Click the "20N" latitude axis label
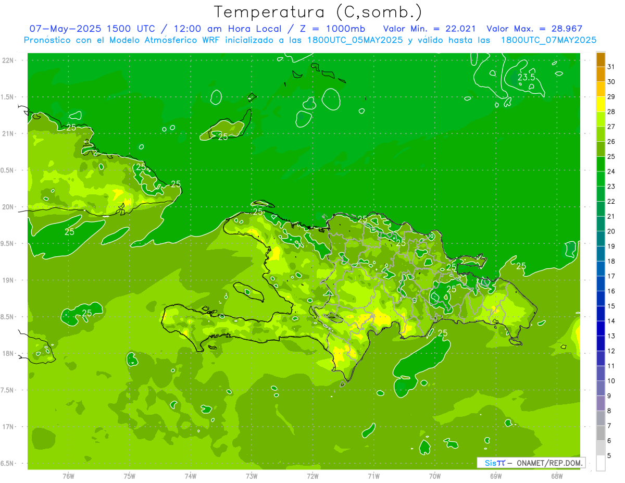This screenshot has height=483, width=625. pyautogui.click(x=7, y=207)
